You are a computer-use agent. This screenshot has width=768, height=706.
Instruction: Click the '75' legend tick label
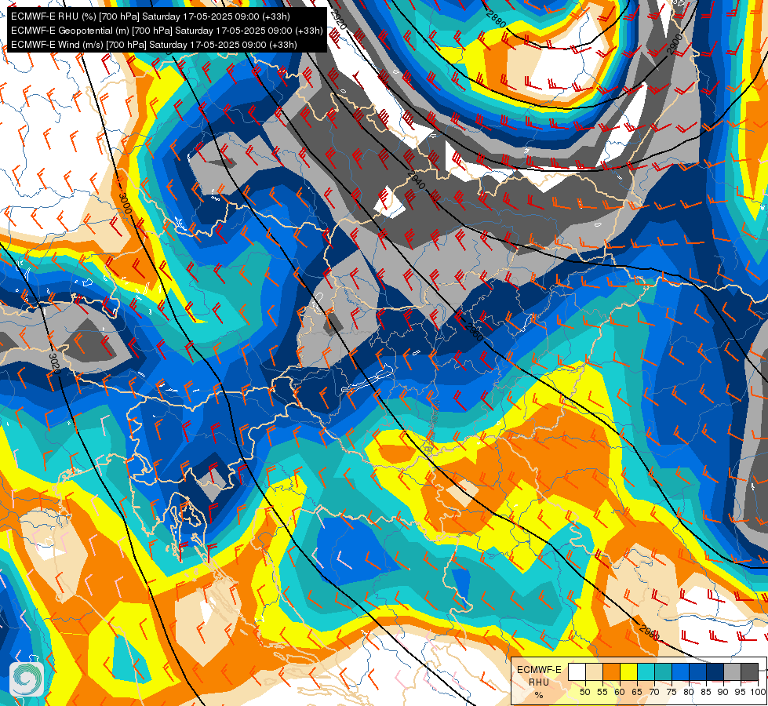[x=671, y=692]
